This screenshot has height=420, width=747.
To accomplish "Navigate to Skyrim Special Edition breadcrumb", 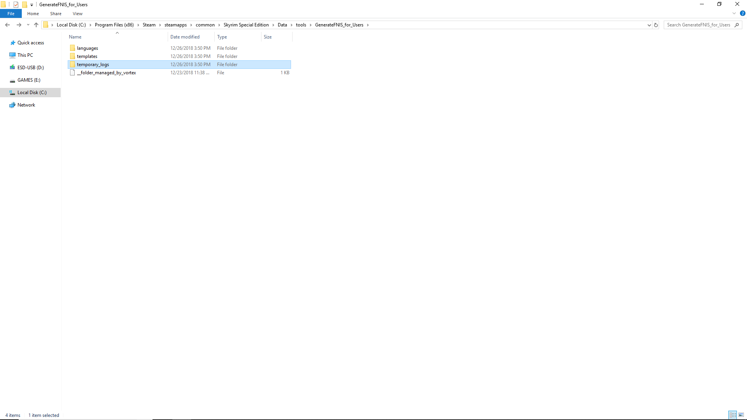I will click(x=246, y=25).
